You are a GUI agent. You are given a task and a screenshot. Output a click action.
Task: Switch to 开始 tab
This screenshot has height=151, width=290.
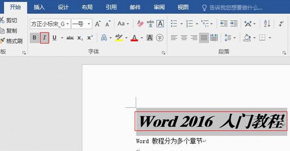15,7
